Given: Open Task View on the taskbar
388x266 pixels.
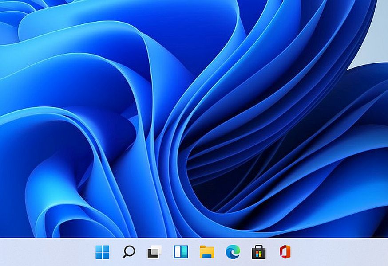Looking at the screenshot, I should 154,252.
